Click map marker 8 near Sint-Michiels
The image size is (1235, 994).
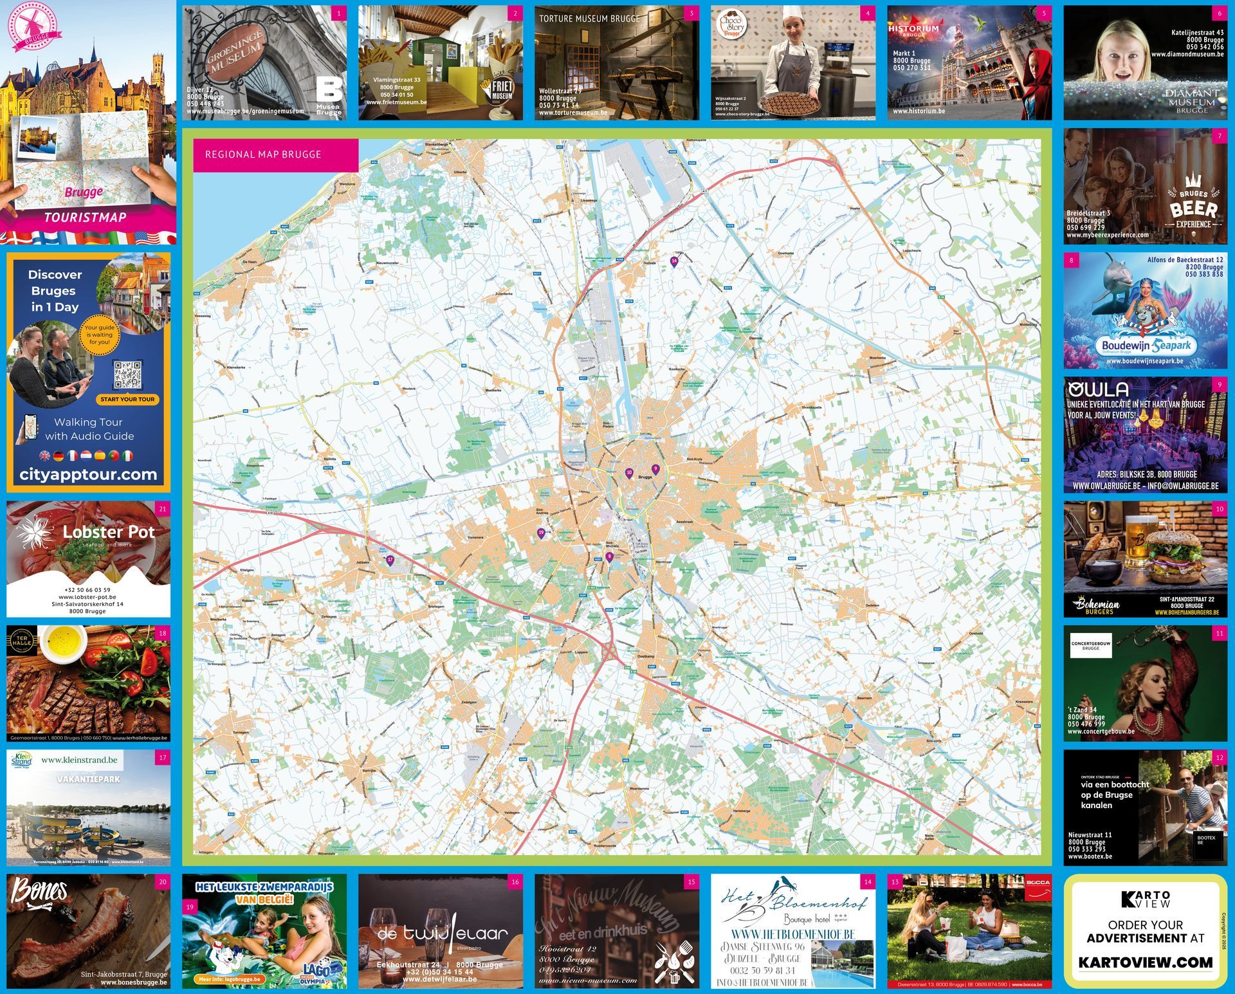(x=610, y=557)
